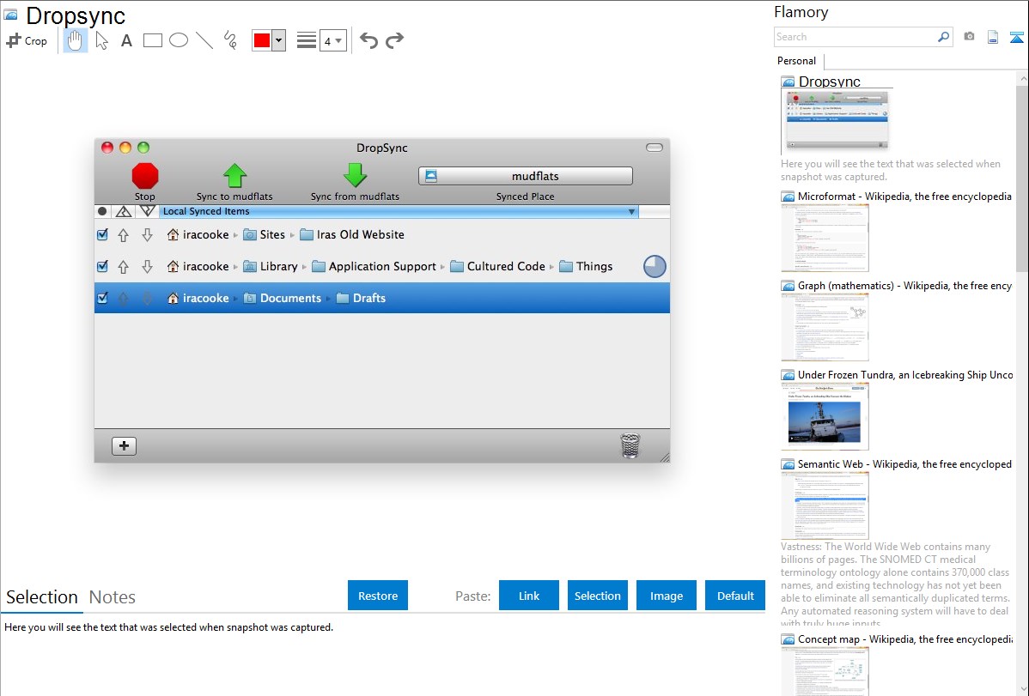Click the line thickness icon

click(307, 40)
